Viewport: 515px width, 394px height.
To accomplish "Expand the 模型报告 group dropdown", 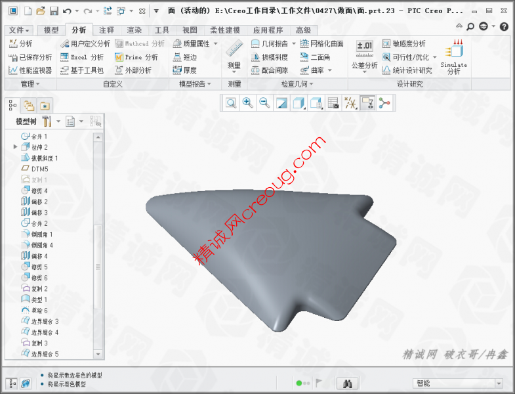I will tap(195, 84).
